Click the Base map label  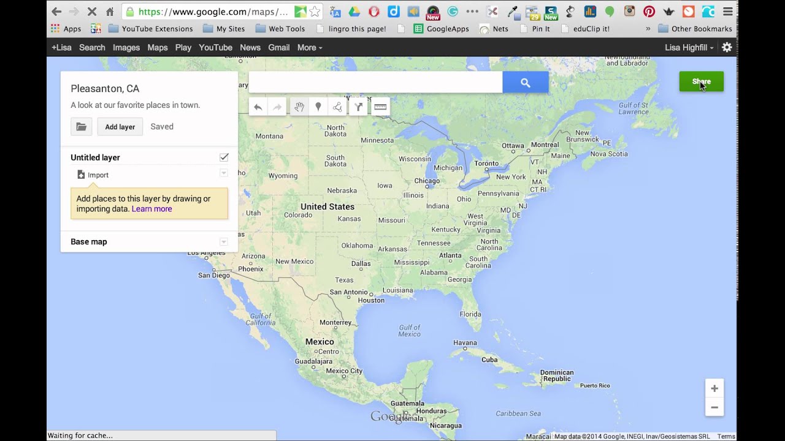pyautogui.click(x=89, y=242)
